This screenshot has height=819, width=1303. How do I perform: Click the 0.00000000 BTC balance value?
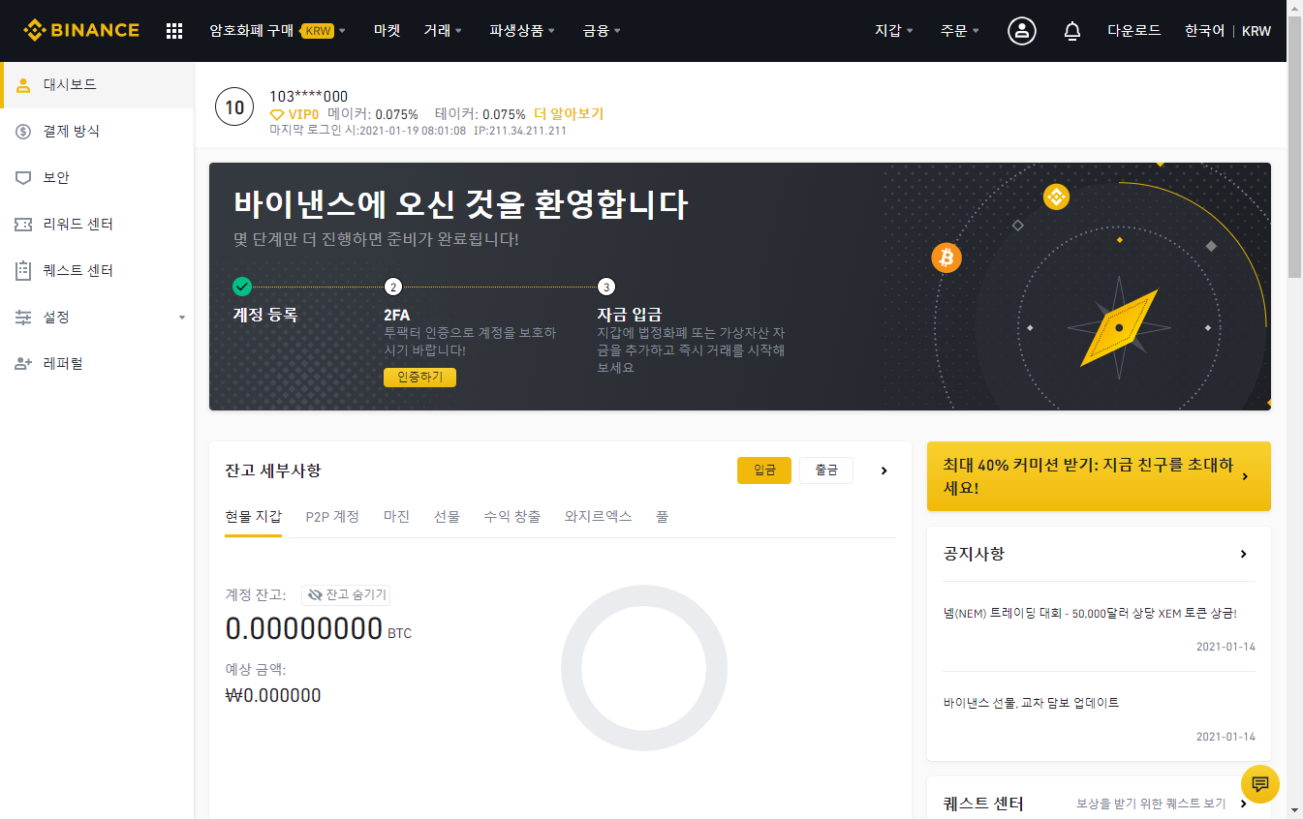click(319, 629)
